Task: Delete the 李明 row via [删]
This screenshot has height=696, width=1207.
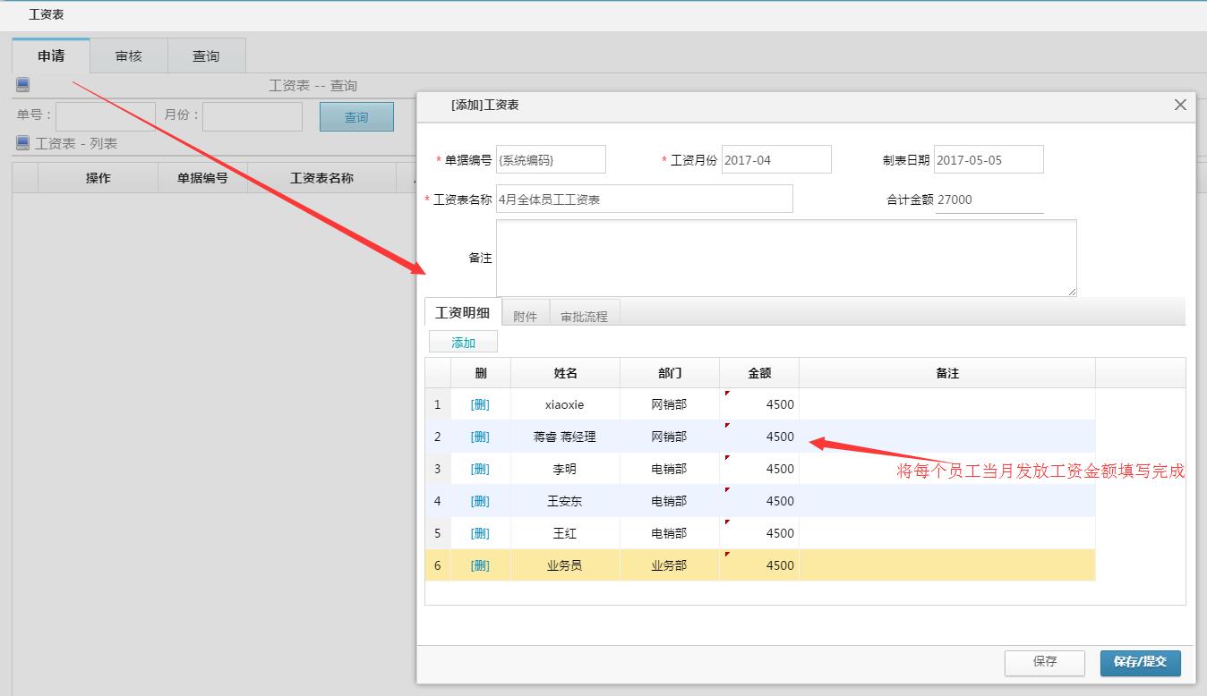Action: [x=480, y=469]
